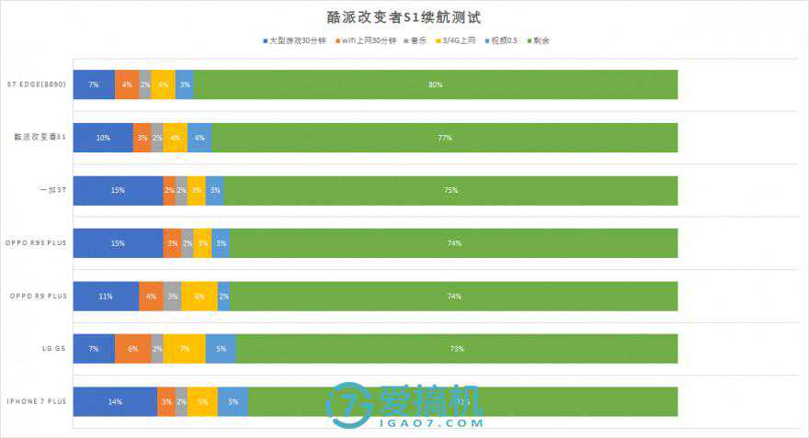
Task: Select the S7 EDGE(8890) axis label
Action: [36, 84]
